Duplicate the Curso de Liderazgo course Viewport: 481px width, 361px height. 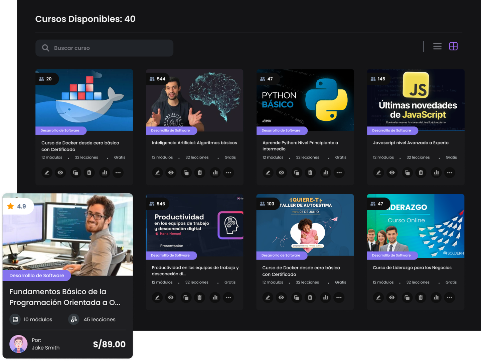click(407, 297)
